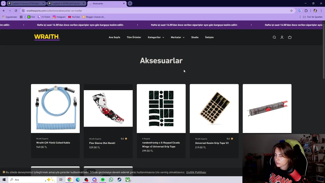
Task: Open Task View on the taskbar
Action: (61, 180)
